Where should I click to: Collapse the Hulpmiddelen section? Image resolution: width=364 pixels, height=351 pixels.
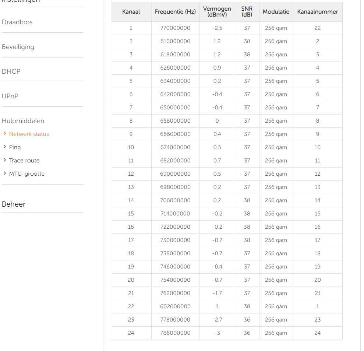(23, 121)
